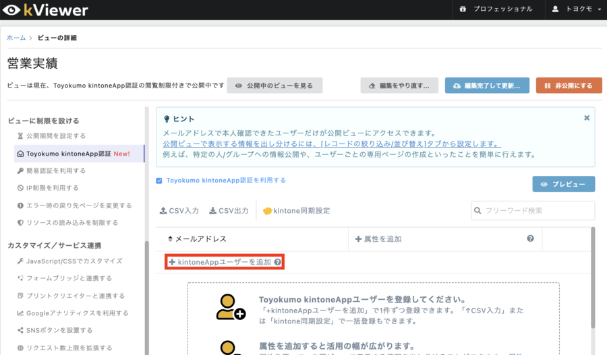Click shield icon beside リソースの読み込みを制限する
Screen dimensions: 607x355
click(20, 223)
